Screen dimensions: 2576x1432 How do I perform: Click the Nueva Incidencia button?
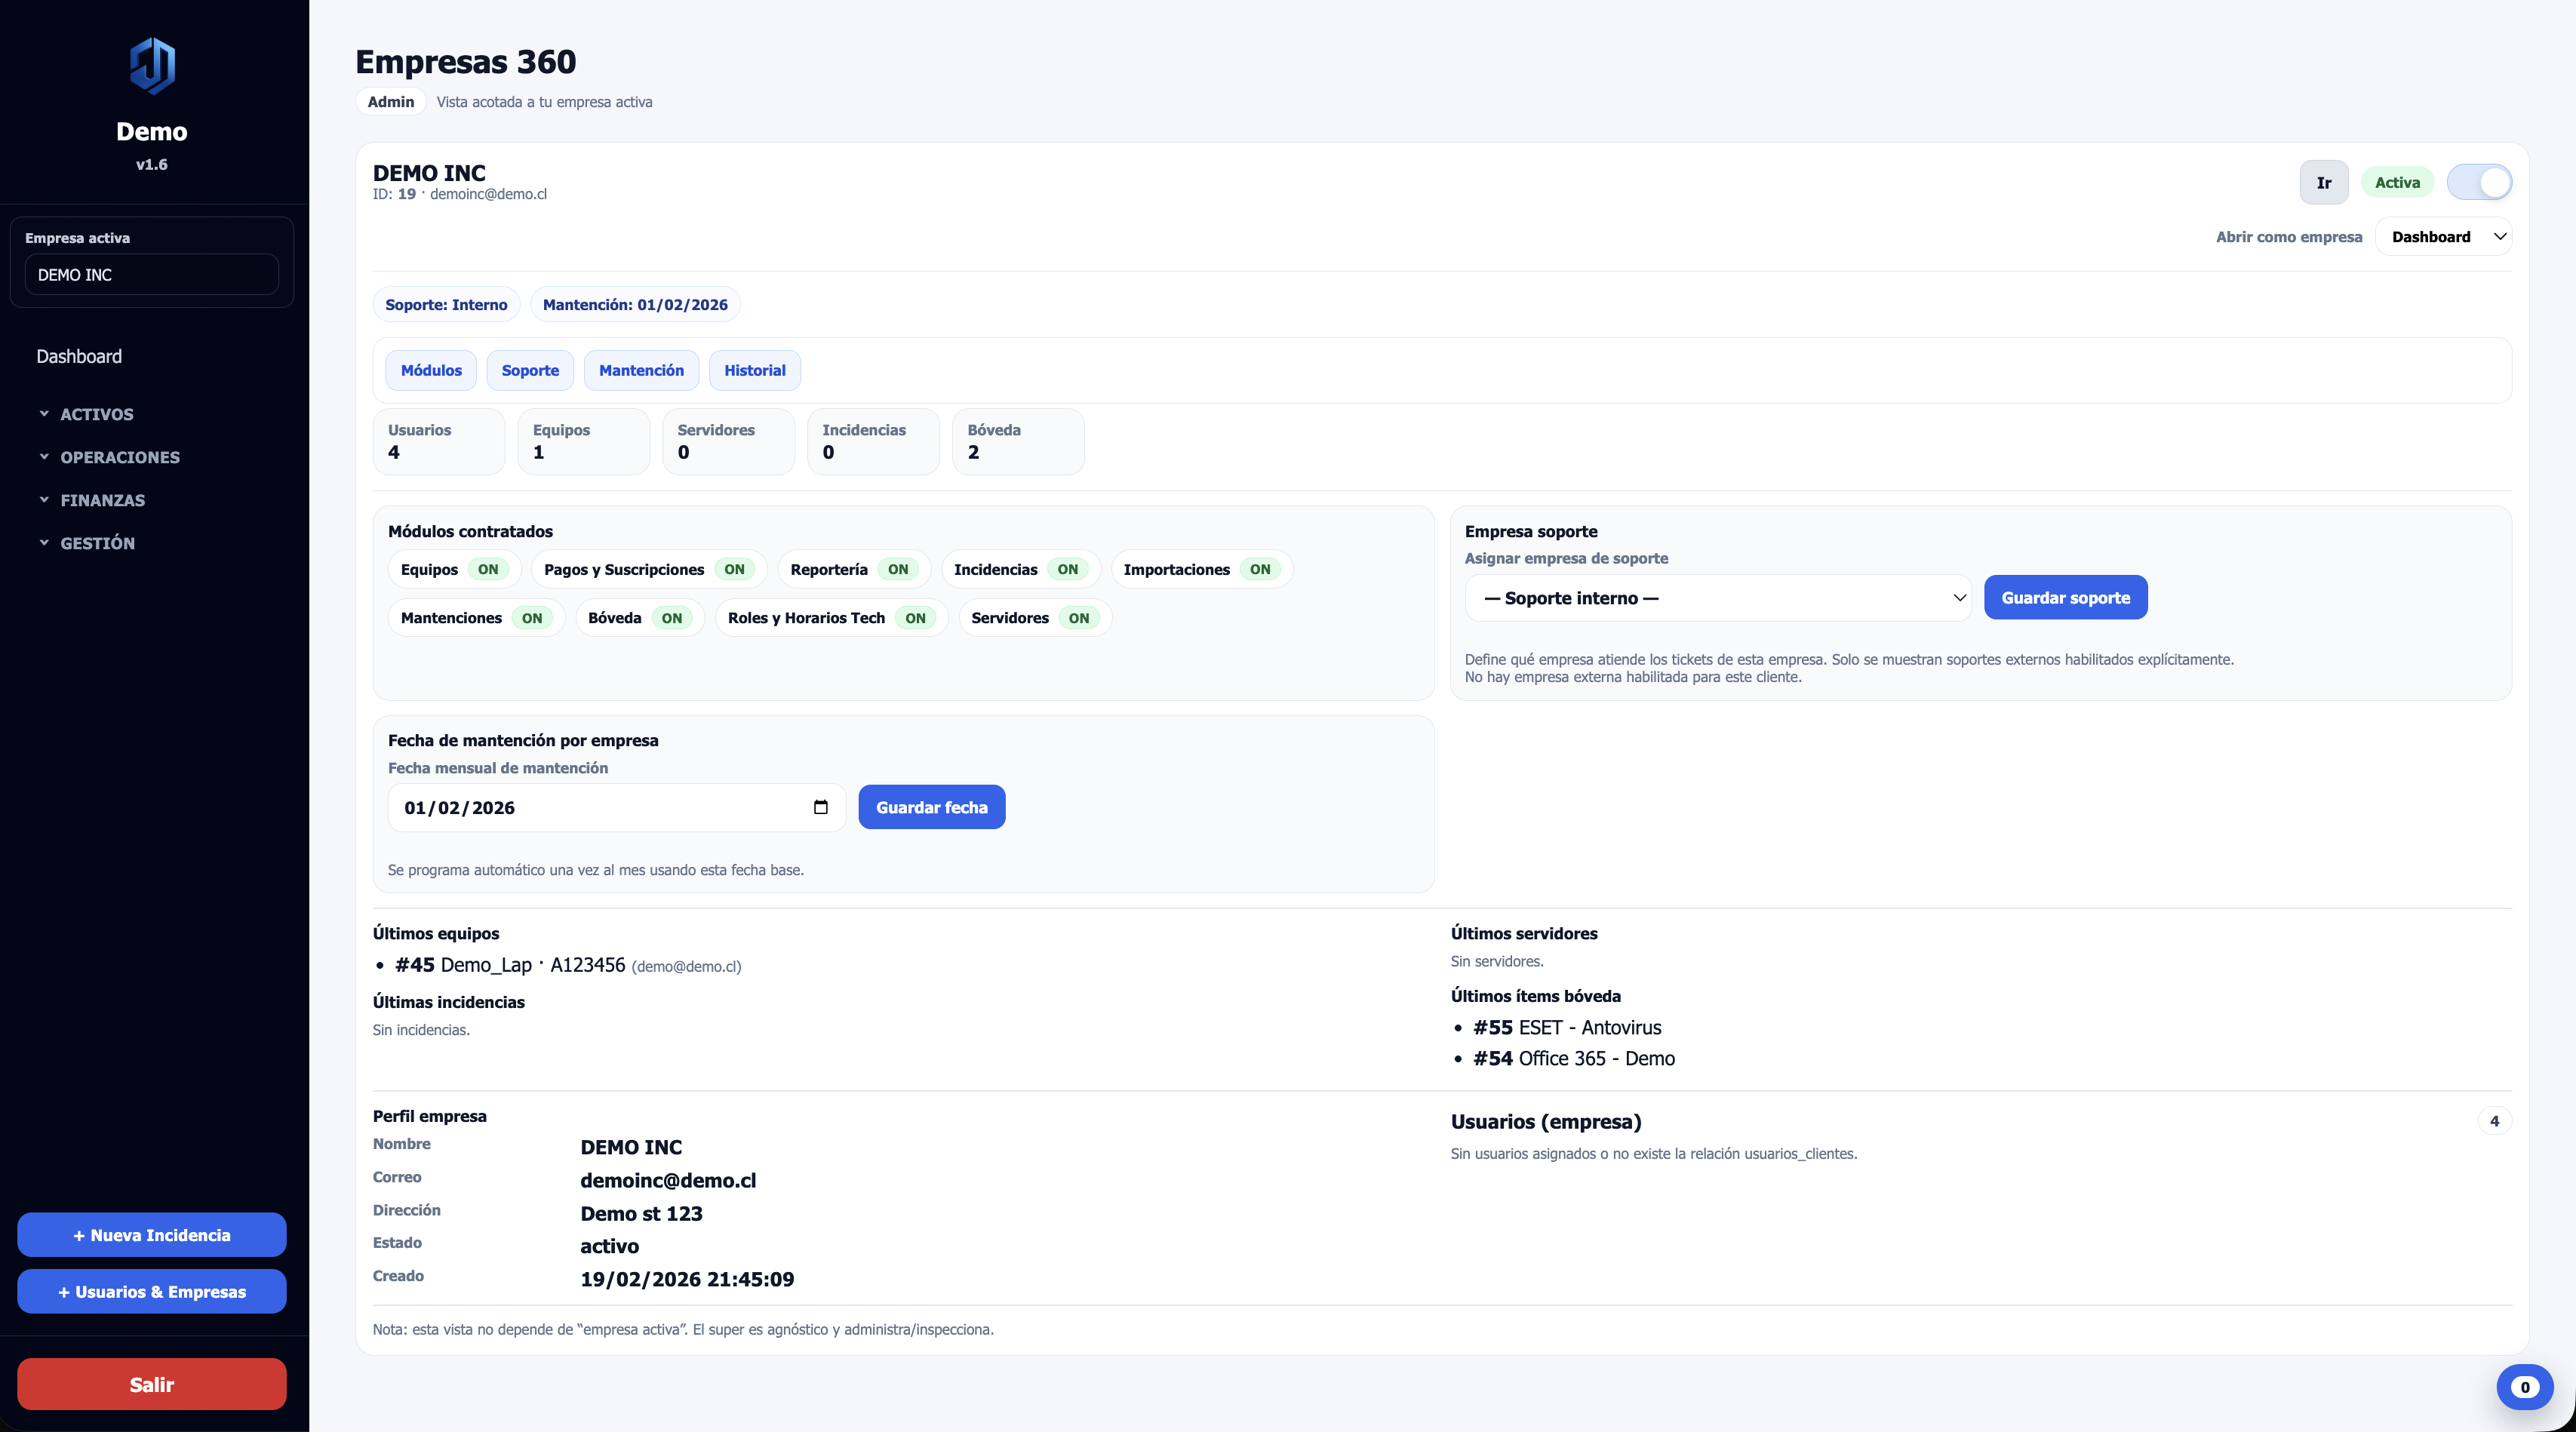click(x=152, y=1235)
